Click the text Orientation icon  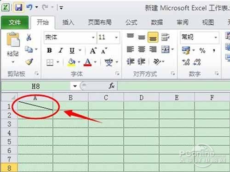[x=157, y=61]
